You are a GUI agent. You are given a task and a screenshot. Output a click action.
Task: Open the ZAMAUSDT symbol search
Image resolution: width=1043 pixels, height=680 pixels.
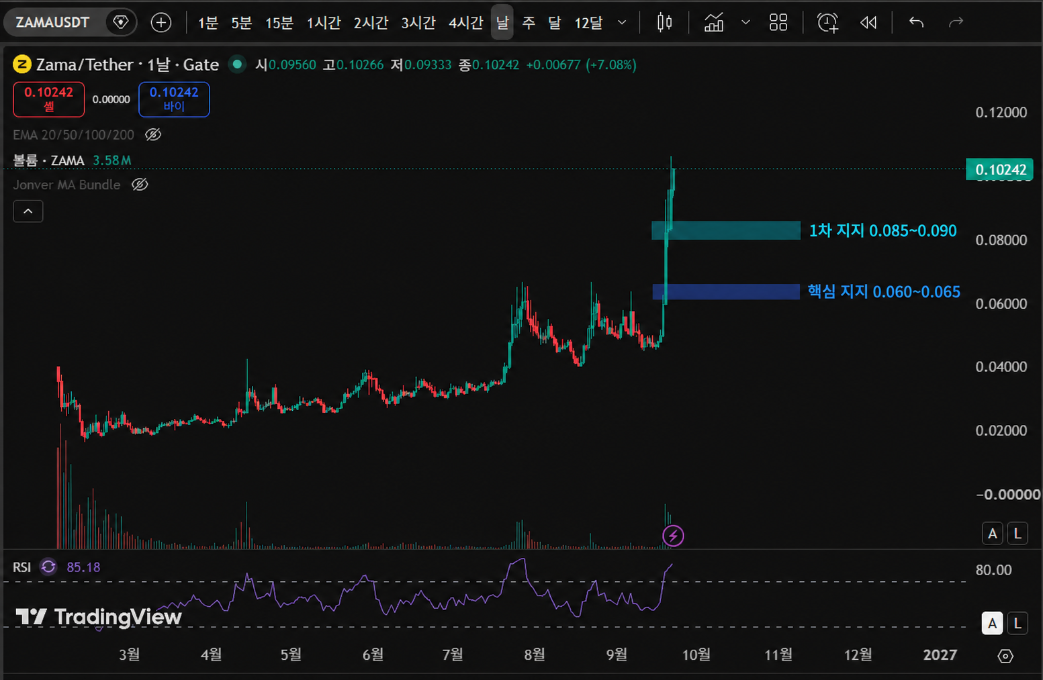tap(52, 22)
